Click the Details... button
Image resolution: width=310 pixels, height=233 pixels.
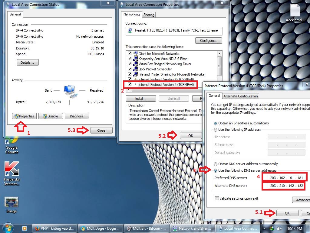point(28,62)
